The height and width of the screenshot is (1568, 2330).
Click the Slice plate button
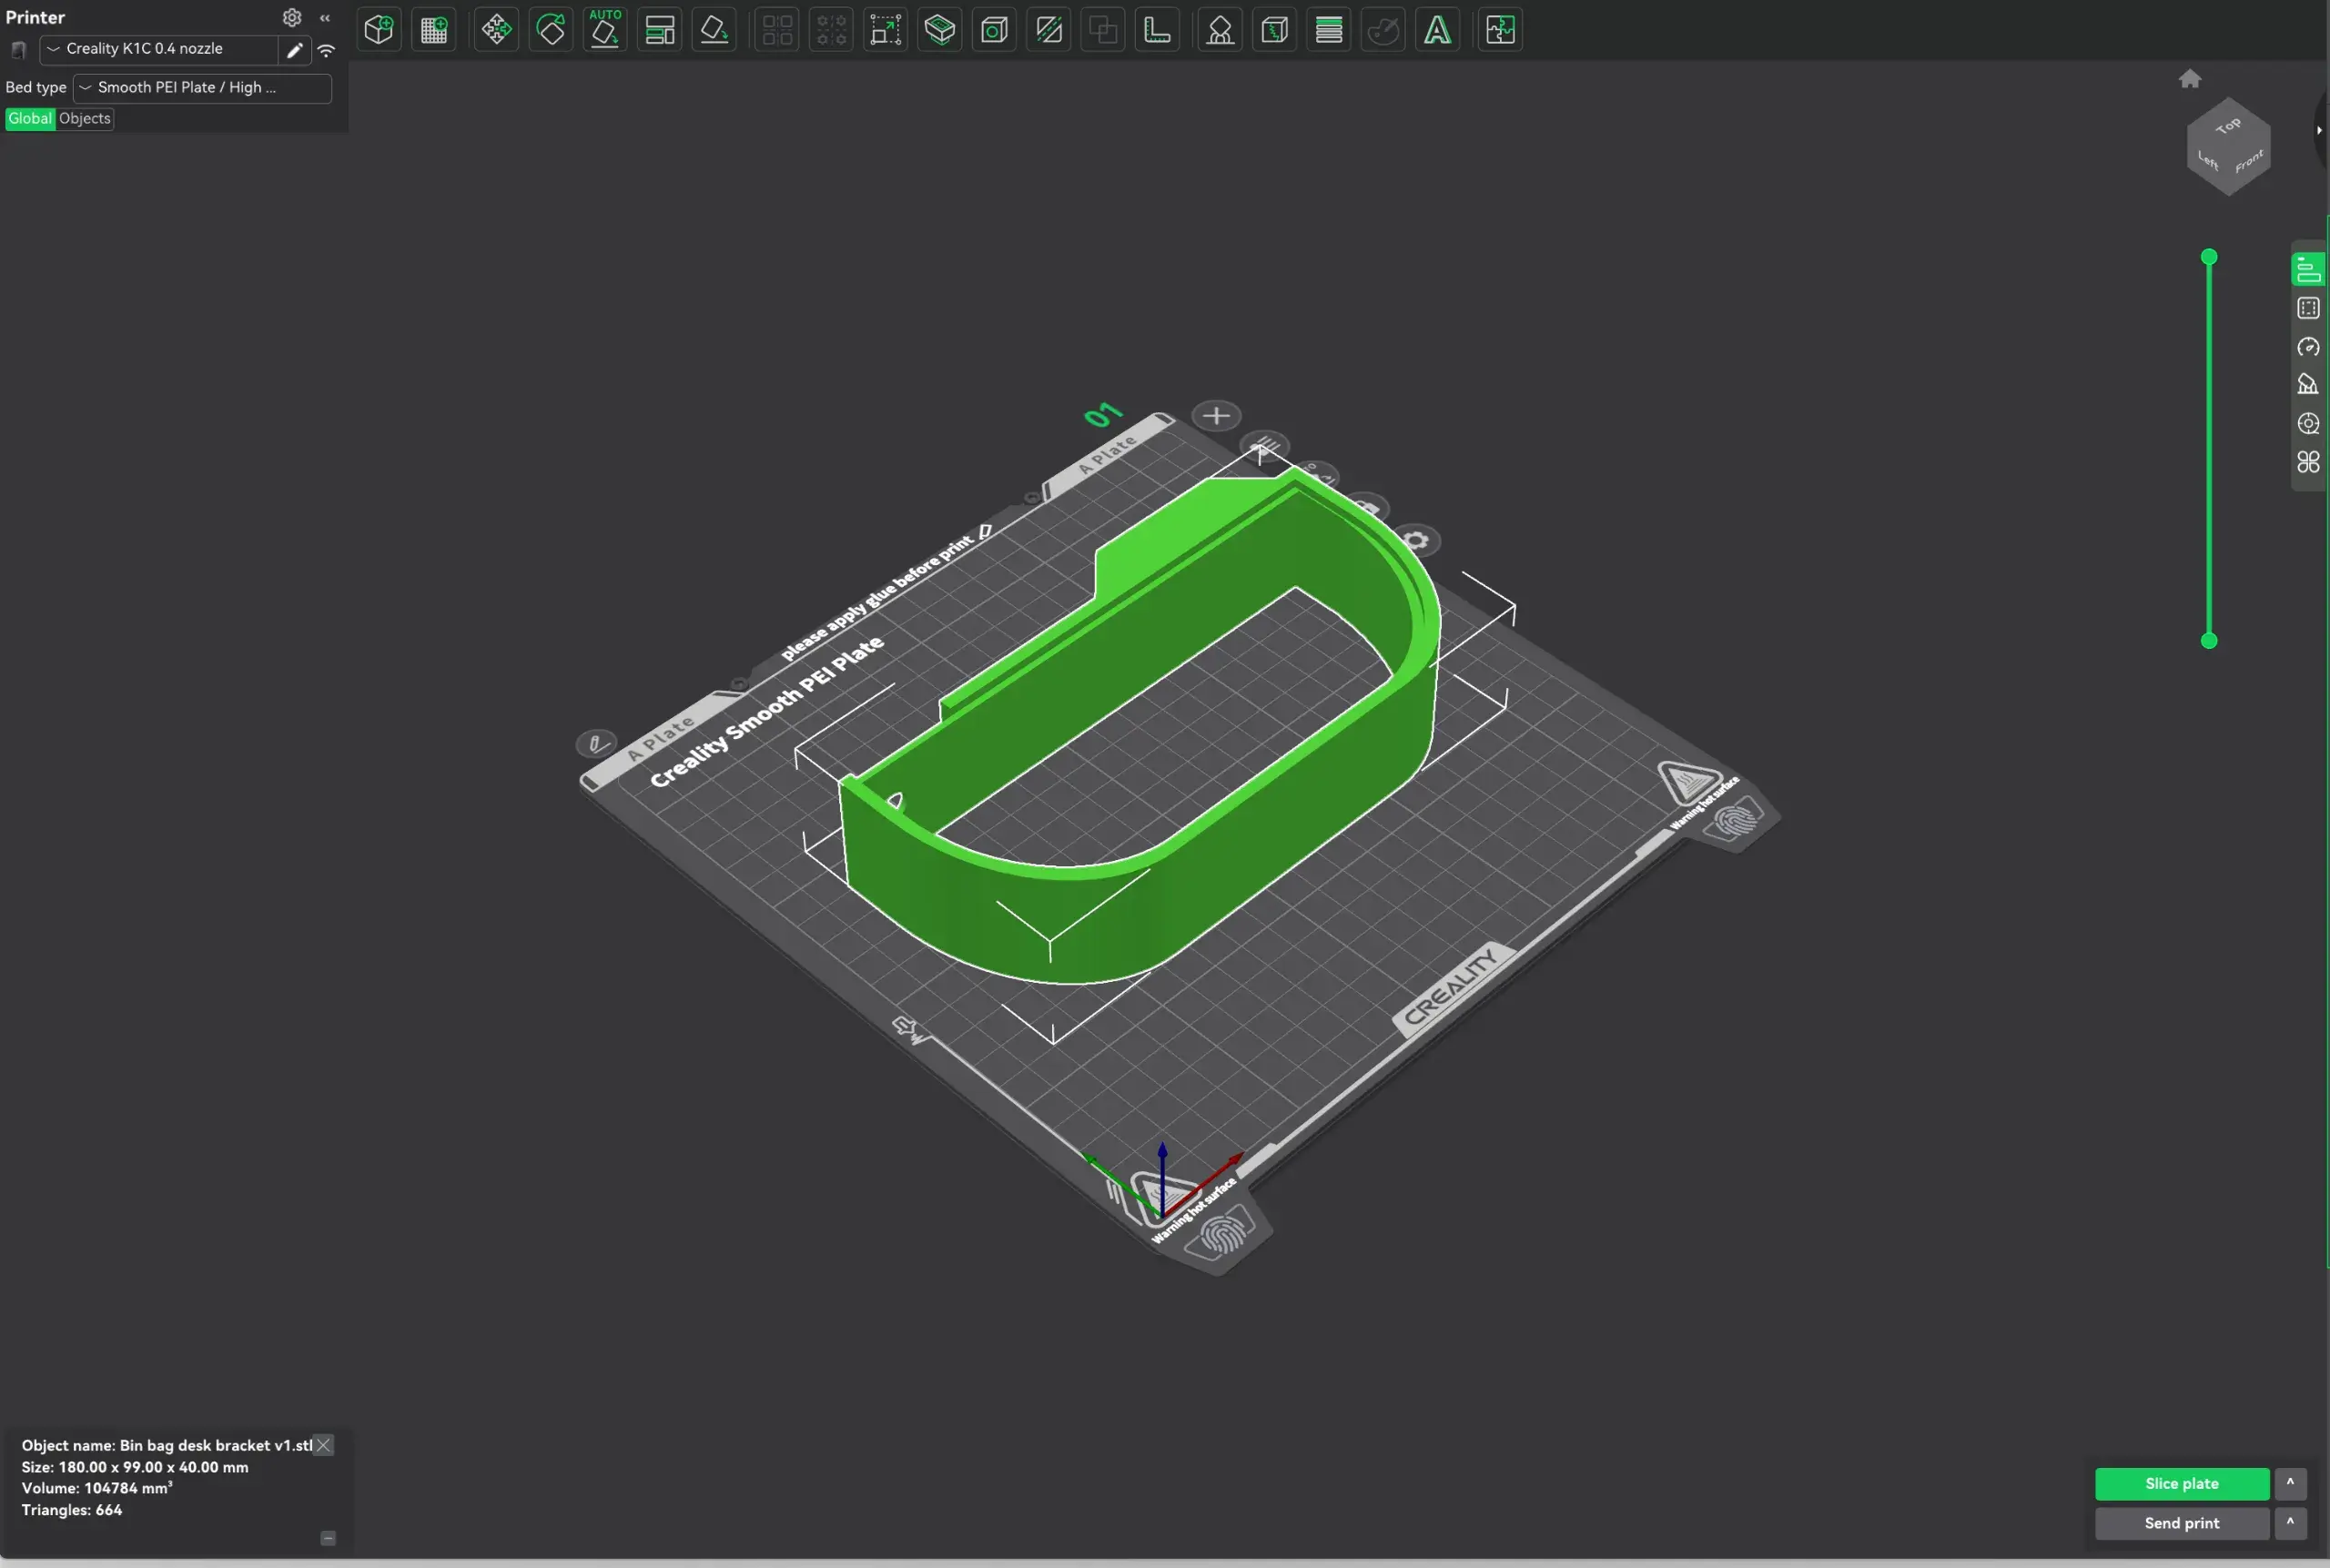coord(2181,1483)
